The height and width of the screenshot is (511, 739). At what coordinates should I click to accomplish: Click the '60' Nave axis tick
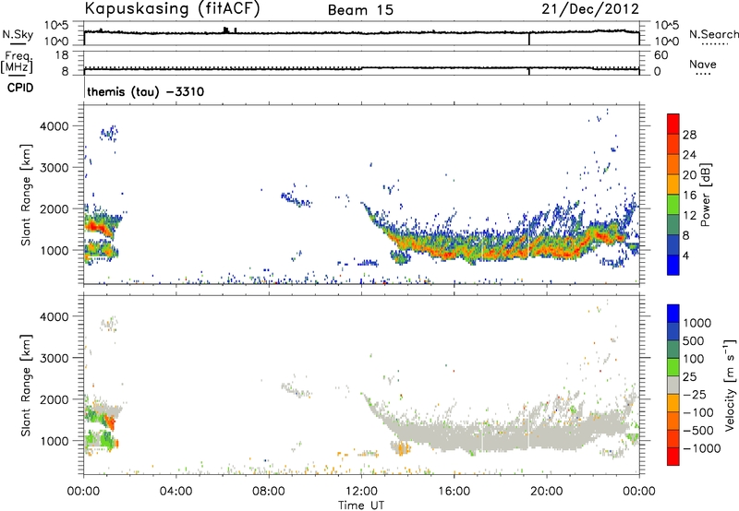[661, 55]
